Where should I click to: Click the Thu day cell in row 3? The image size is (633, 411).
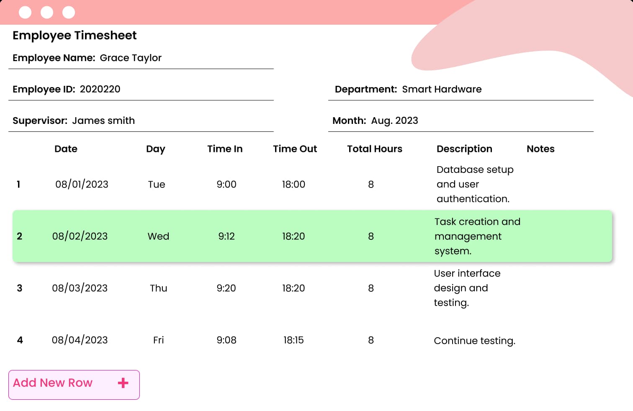pyautogui.click(x=158, y=288)
